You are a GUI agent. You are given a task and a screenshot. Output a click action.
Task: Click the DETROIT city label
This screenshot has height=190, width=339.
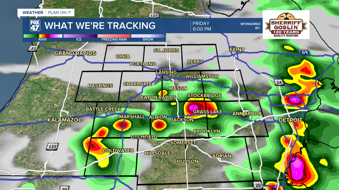(291, 120)
